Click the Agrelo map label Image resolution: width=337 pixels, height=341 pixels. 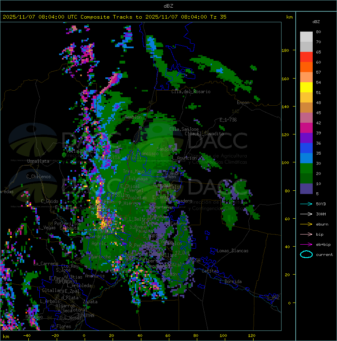click(x=99, y=243)
